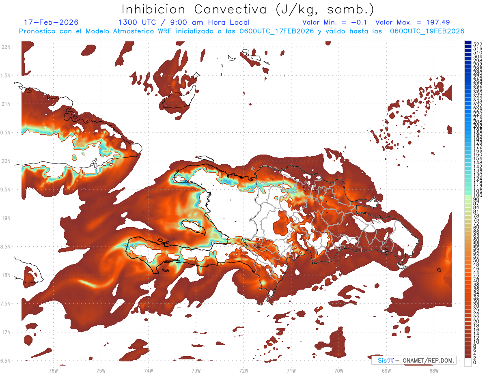
Task: Click the time "1300 UTC / 9:00 am Hora Local"
Action: (x=184, y=22)
